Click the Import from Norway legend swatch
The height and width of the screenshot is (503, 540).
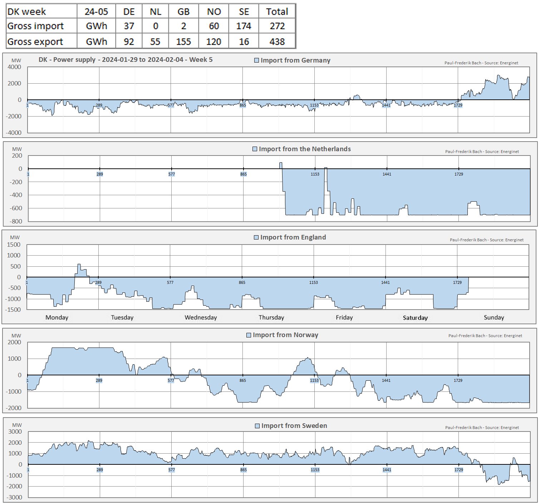[249, 335]
